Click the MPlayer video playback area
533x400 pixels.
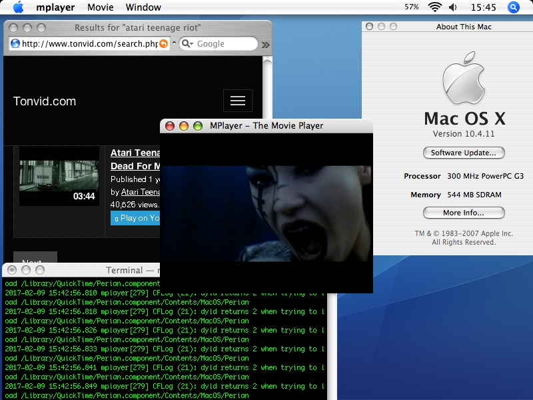266,213
